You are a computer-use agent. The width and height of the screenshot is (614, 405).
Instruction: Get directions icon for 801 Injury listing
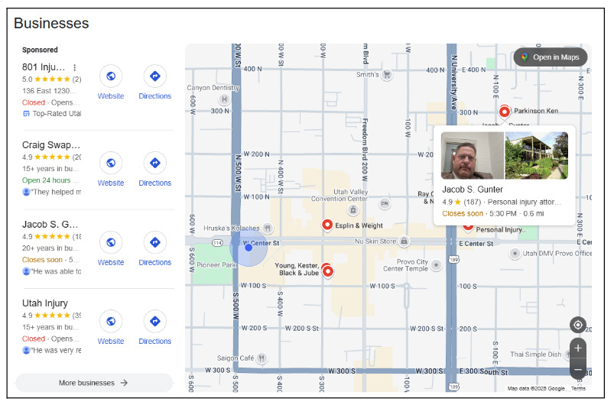(155, 76)
